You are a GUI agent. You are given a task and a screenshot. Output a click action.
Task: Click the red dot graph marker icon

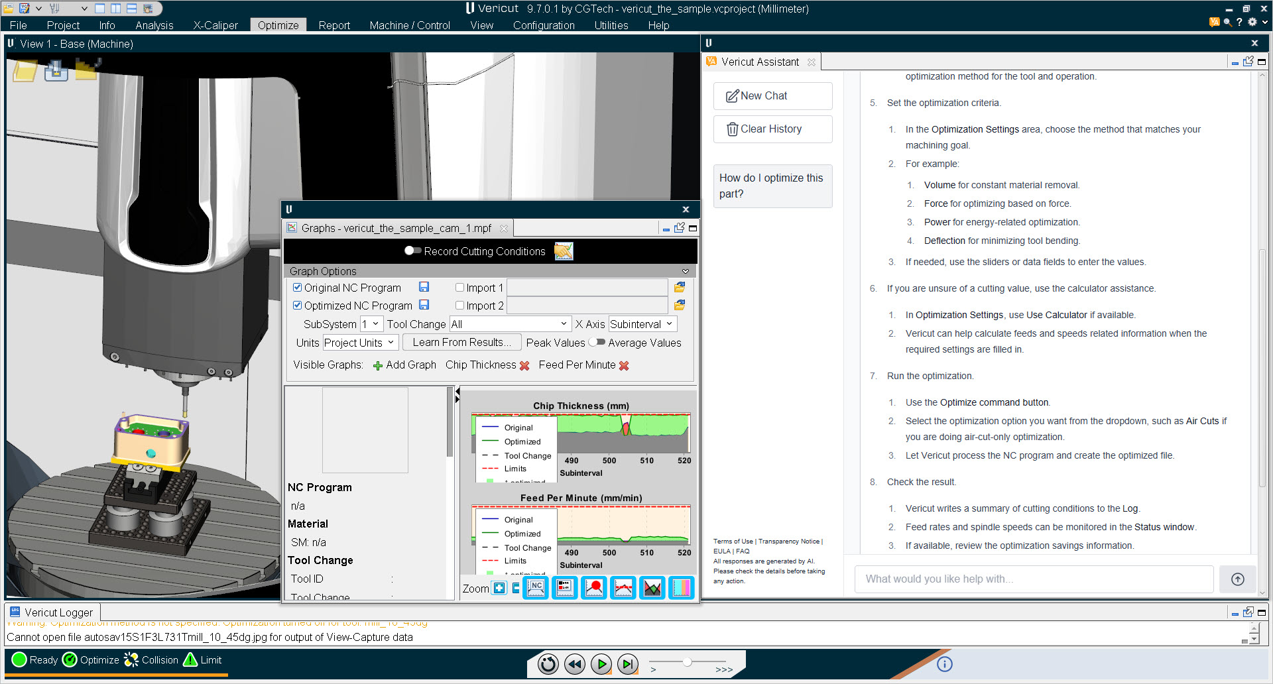pyautogui.click(x=594, y=588)
